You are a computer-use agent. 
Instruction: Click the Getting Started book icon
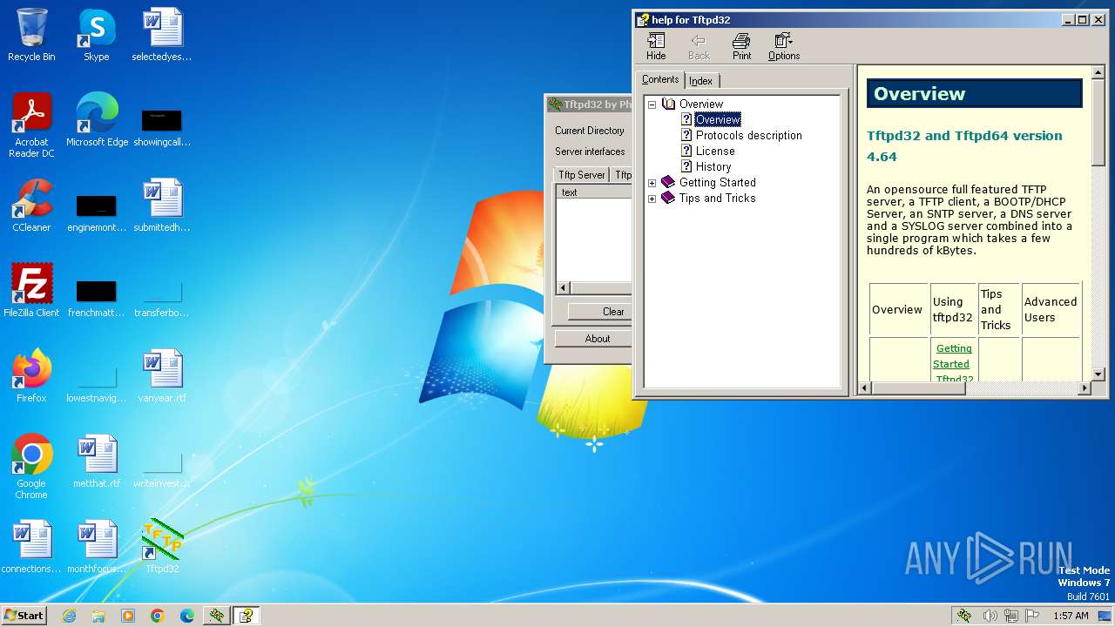click(668, 183)
